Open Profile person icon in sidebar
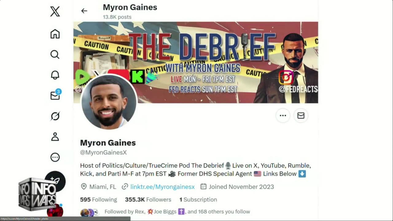Viewport: 393px width, 221px height. (x=55, y=137)
